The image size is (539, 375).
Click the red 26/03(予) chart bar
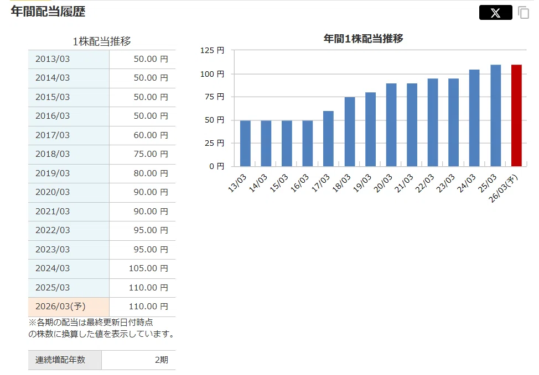point(516,115)
